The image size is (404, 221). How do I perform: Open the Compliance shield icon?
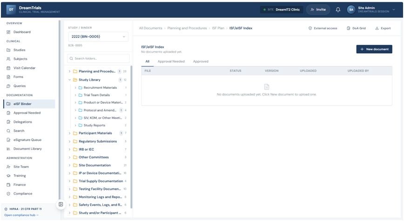click(8, 194)
